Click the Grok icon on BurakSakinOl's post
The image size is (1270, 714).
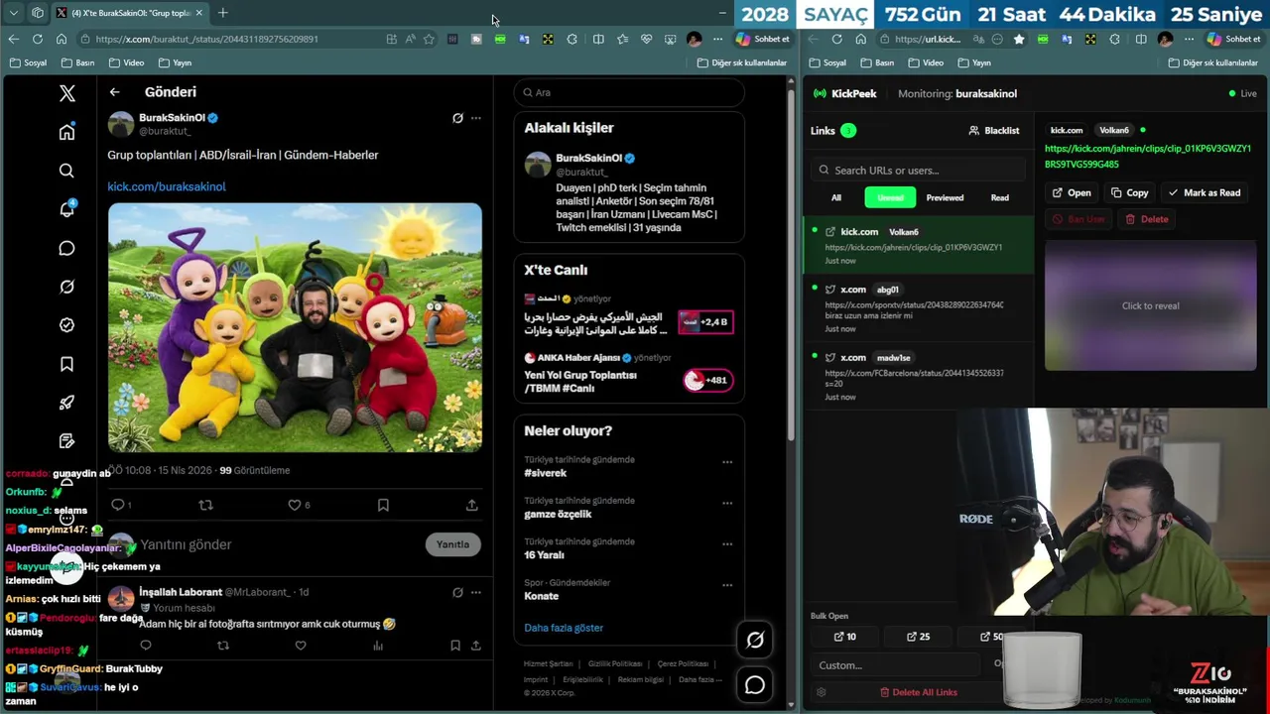point(457,118)
